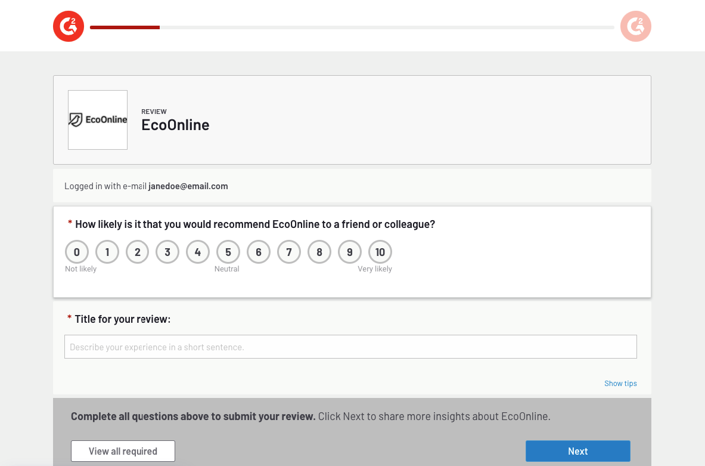Select rating 1 on recommendation scale
This screenshot has width=705, height=466.
point(107,252)
